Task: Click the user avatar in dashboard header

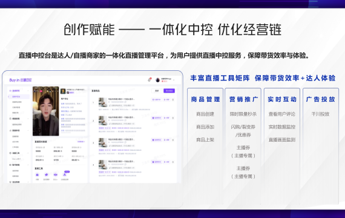Action: coord(158,80)
